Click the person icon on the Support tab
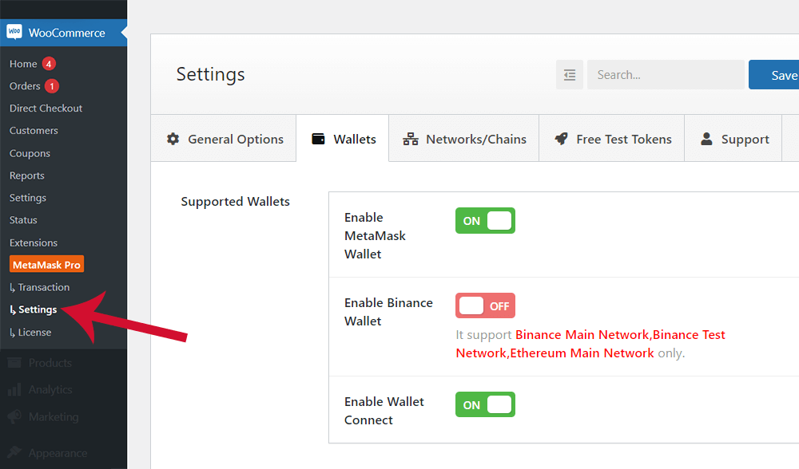This screenshot has width=799, height=469. point(706,139)
